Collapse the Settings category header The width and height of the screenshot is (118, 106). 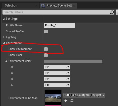coord(4,19)
